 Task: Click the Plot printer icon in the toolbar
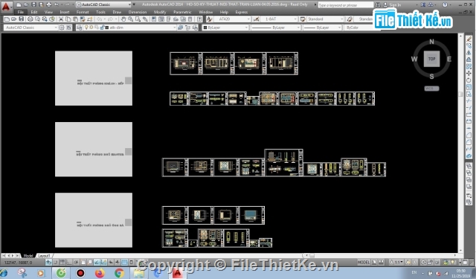[30, 19]
